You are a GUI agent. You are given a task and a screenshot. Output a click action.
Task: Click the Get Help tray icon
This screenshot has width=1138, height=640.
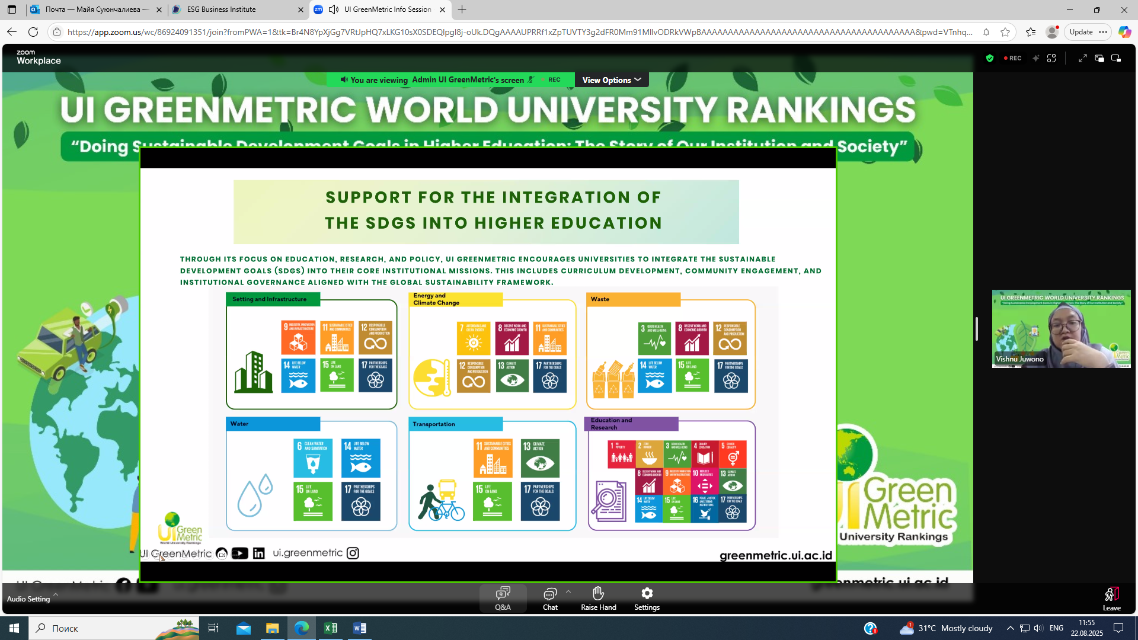coord(871,628)
